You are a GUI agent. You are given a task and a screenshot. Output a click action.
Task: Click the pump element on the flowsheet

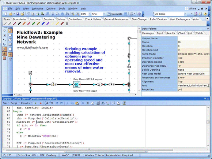[77, 85]
